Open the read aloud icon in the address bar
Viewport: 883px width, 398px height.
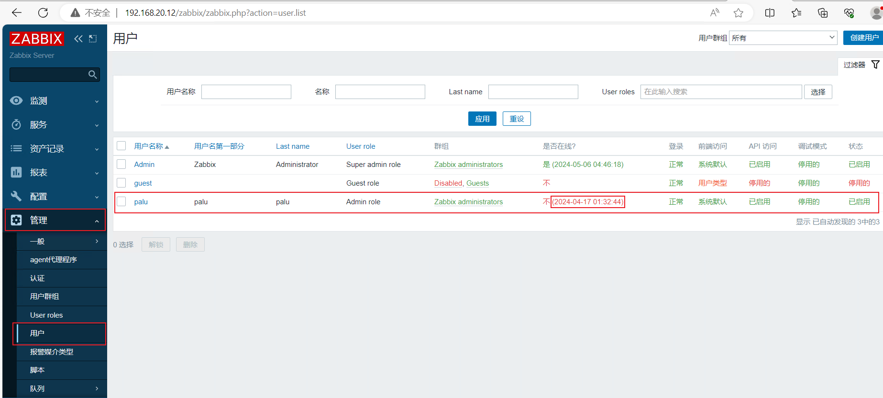[715, 13]
